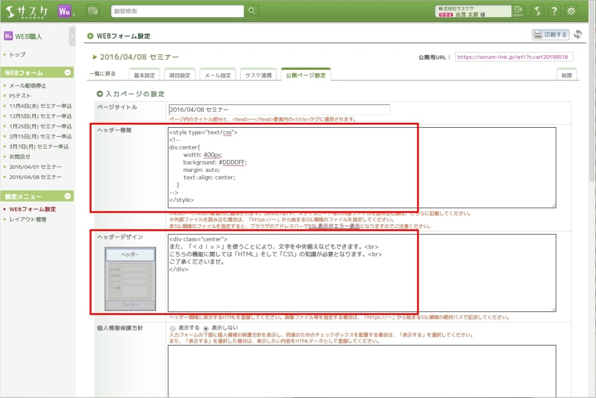
Task: Click the refresh arrows icon next to the print button
Action: point(578,35)
